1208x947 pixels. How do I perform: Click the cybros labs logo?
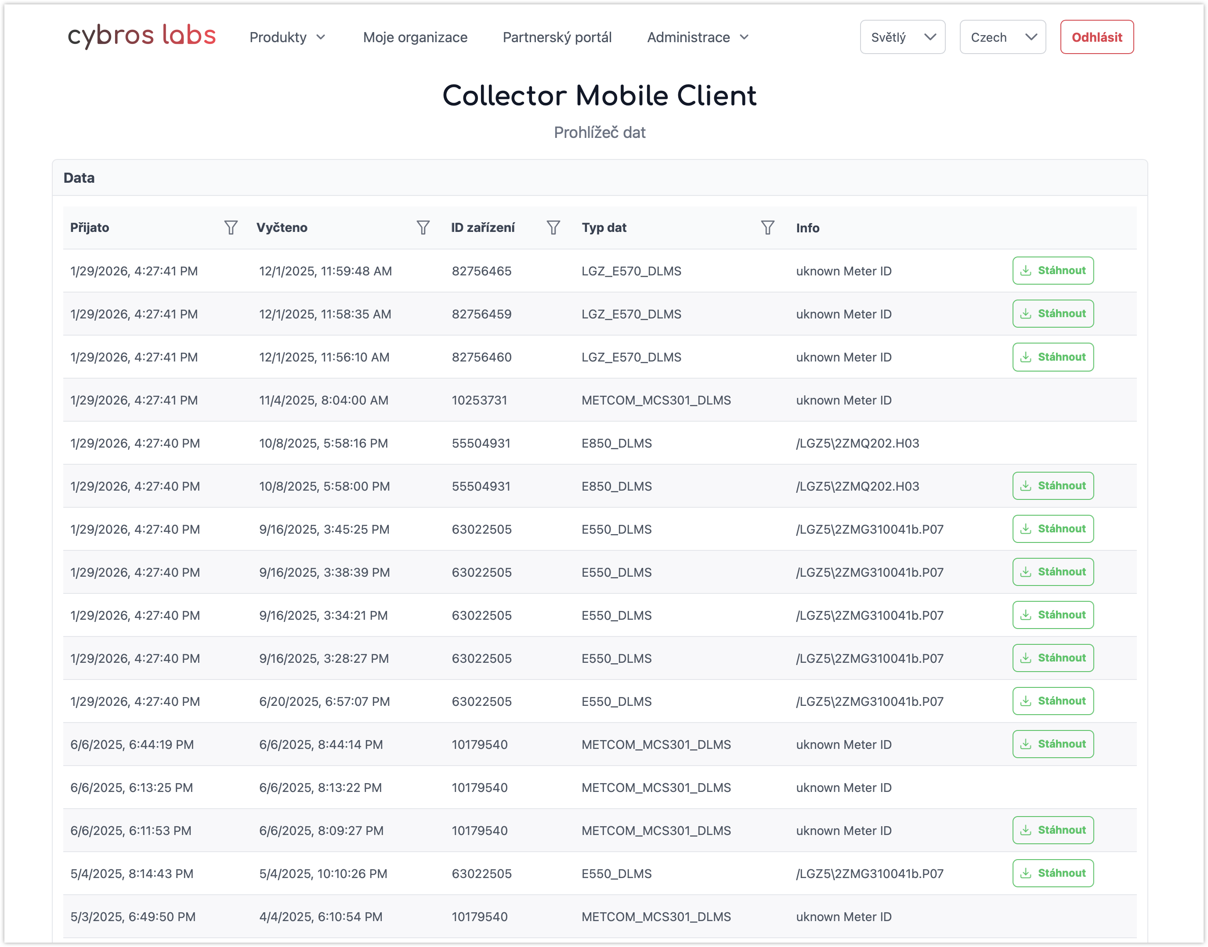click(x=142, y=36)
